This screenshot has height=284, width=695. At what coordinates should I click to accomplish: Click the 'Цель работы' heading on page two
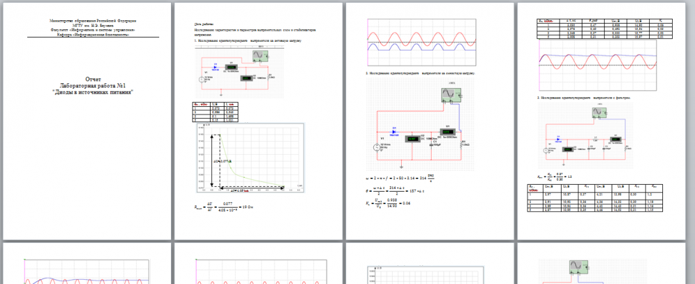point(204,24)
